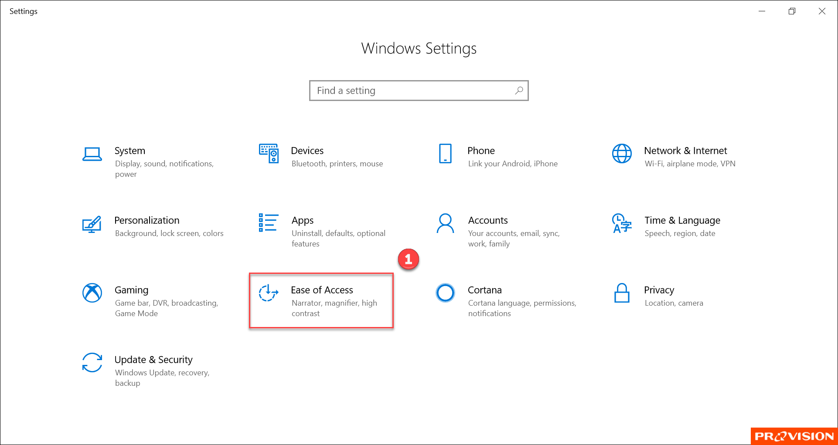
Task: Click 'Display, sound, notifications, power' description
Action: (x=164, y=169)
